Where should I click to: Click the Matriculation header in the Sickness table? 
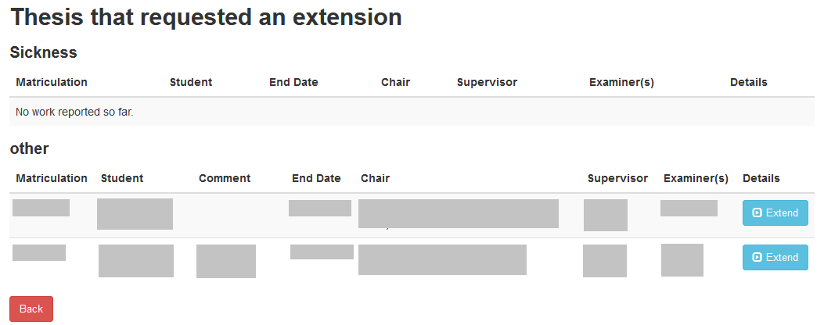[x=52, y=82]
